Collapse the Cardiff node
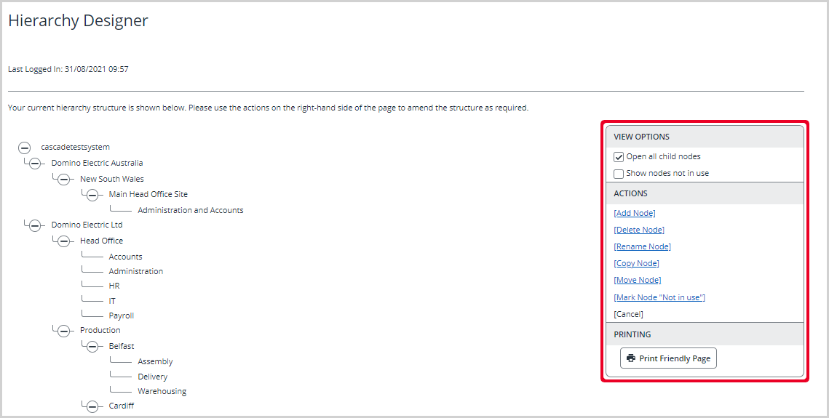The image size is (829, 418). [92, 406]
